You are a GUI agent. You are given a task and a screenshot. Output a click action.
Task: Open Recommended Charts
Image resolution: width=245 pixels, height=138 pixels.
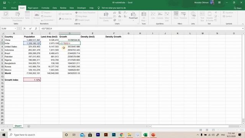click(106, 16)
